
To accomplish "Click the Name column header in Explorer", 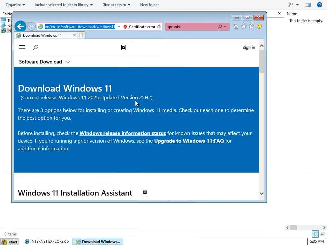I will click(292, 13).
